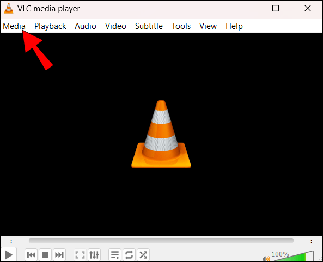Screen dimensions: 323x262
Task: Click the playback seek bar
Action: pos(161,241)
